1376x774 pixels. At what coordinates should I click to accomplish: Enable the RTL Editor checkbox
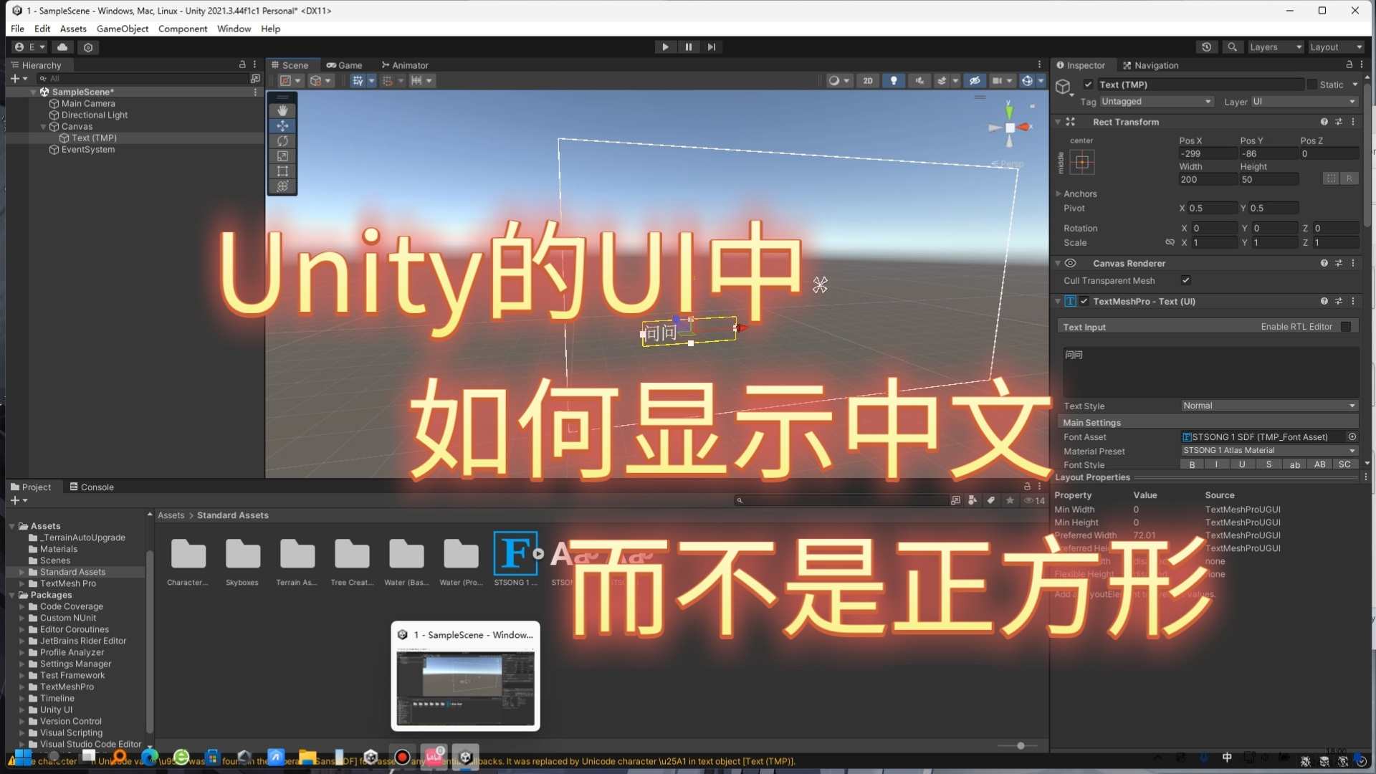[x=1345, y=327]
